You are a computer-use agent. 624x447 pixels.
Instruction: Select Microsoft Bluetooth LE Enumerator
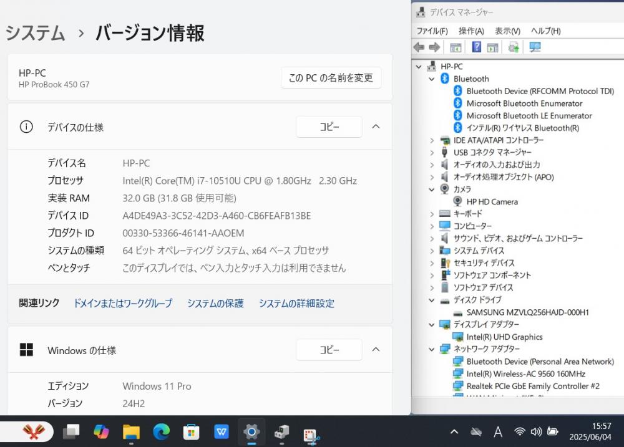pos(529,116)
